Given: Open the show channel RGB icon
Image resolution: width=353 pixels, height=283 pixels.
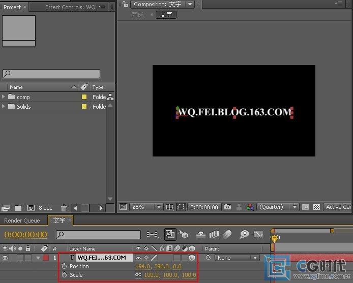Looking at the screenshot, I should point(250,207).
